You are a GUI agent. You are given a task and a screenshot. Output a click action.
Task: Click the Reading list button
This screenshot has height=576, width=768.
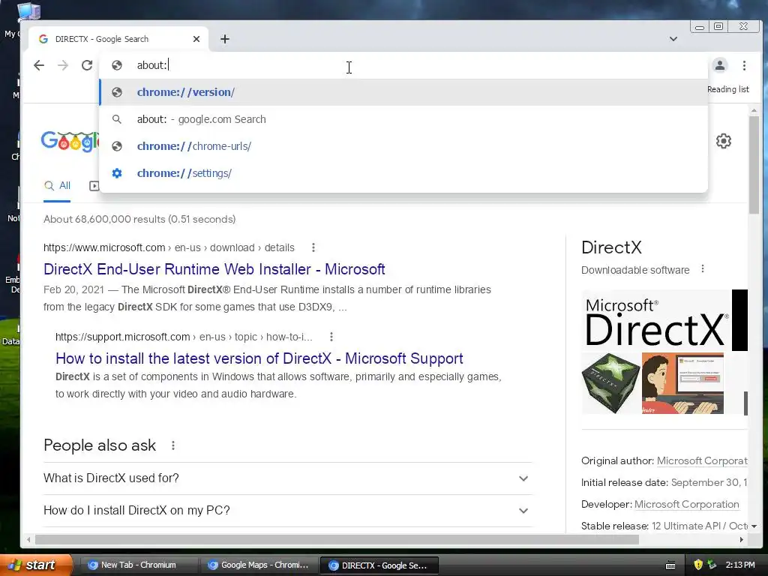727,89
